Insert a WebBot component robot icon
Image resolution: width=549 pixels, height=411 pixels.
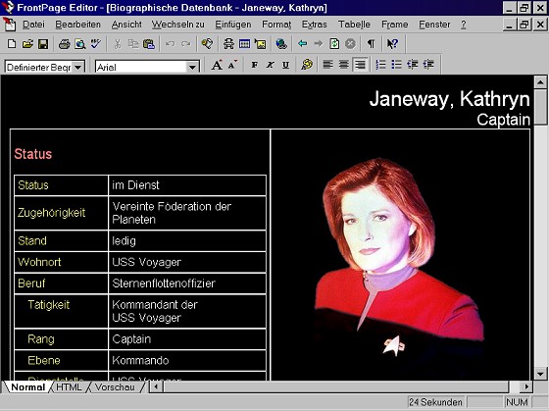[228, 44]
